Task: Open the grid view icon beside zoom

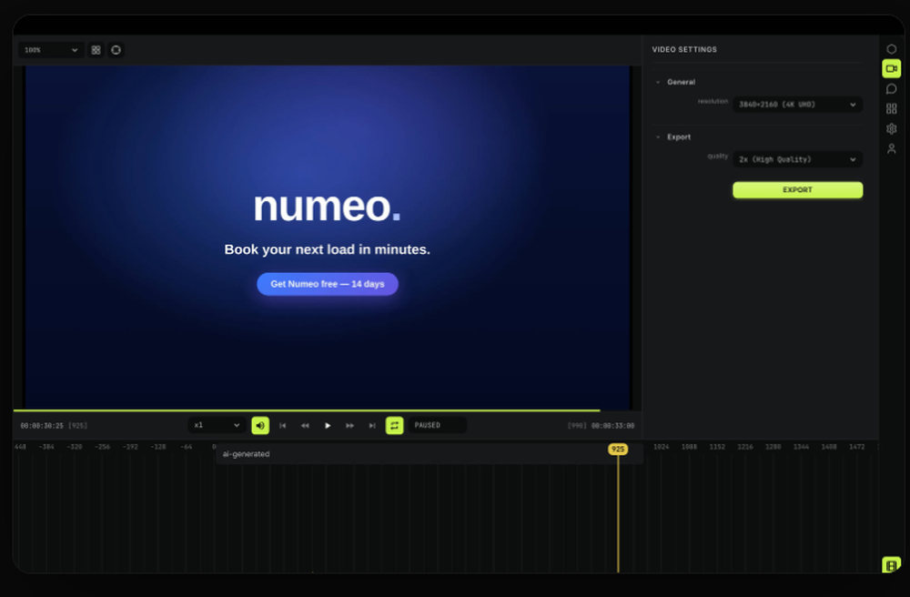Action: point(96,50)
